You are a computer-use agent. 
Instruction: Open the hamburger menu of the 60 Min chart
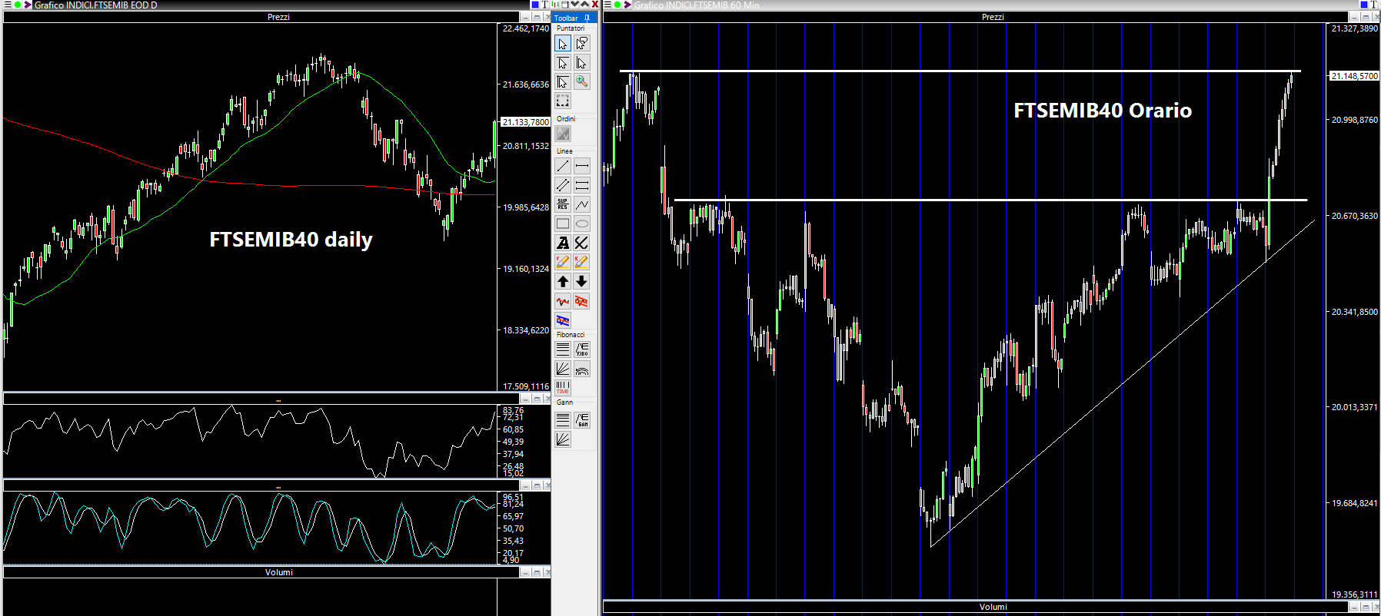coord(607,5)
